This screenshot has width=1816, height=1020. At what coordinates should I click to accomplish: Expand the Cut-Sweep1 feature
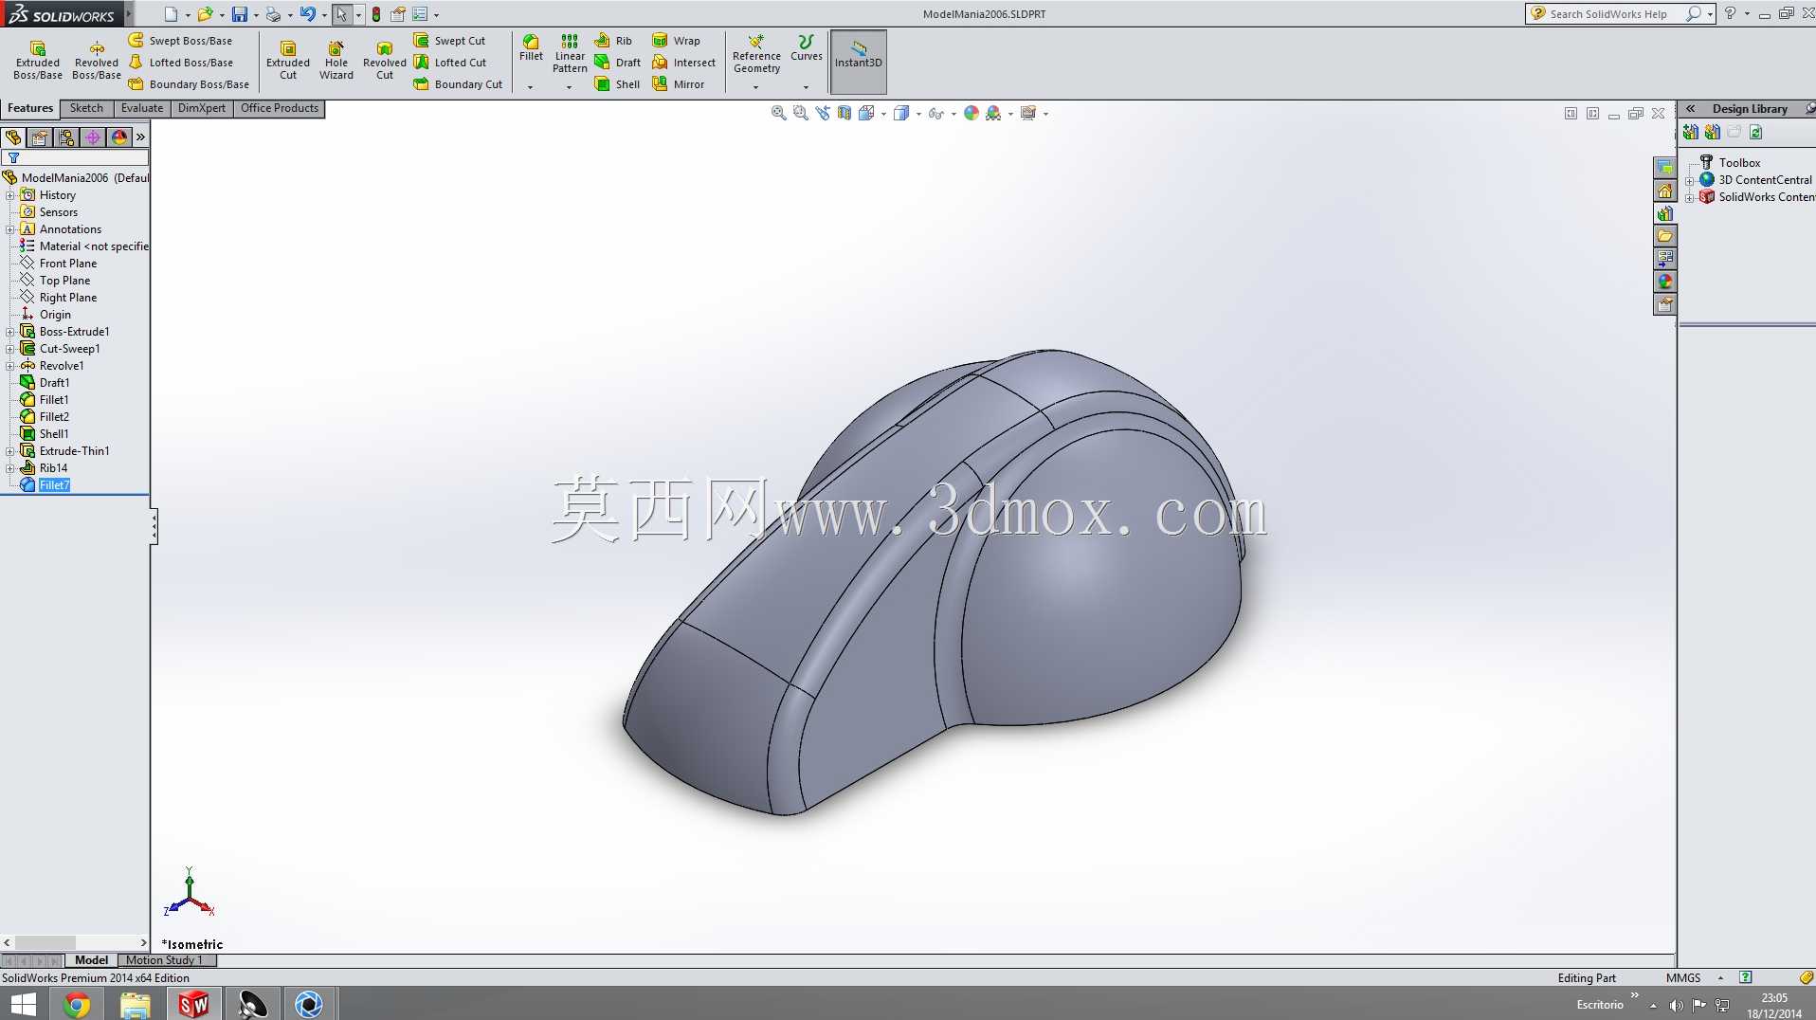(10, 349)
